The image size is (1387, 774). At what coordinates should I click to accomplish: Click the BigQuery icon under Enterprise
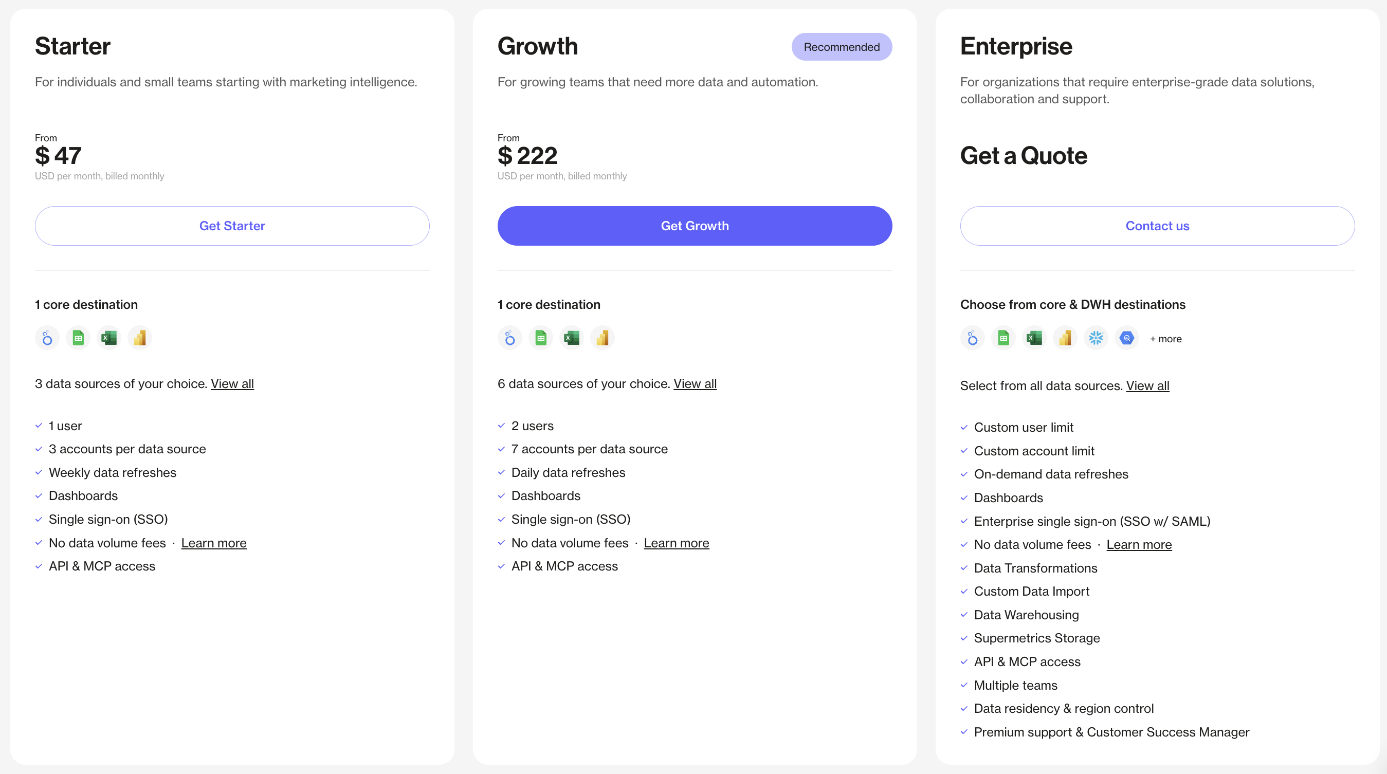point(1127,338)
